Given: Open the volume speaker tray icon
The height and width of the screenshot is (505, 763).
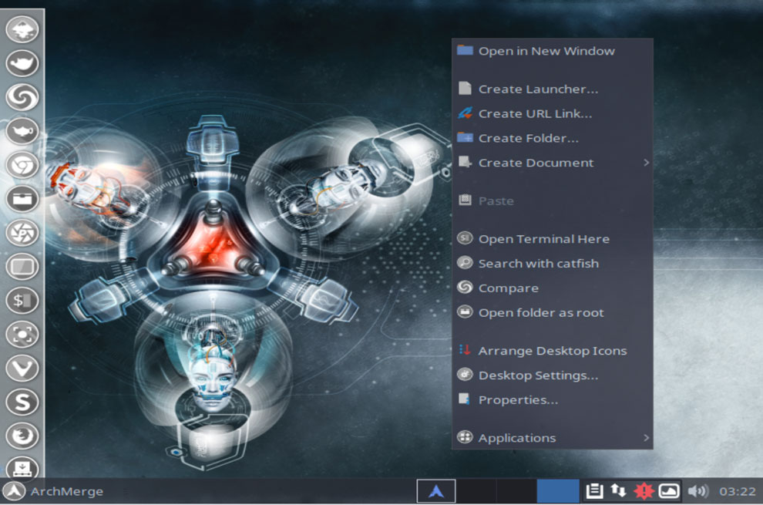Looking at the screenshot, I should [x=698, y=491].
